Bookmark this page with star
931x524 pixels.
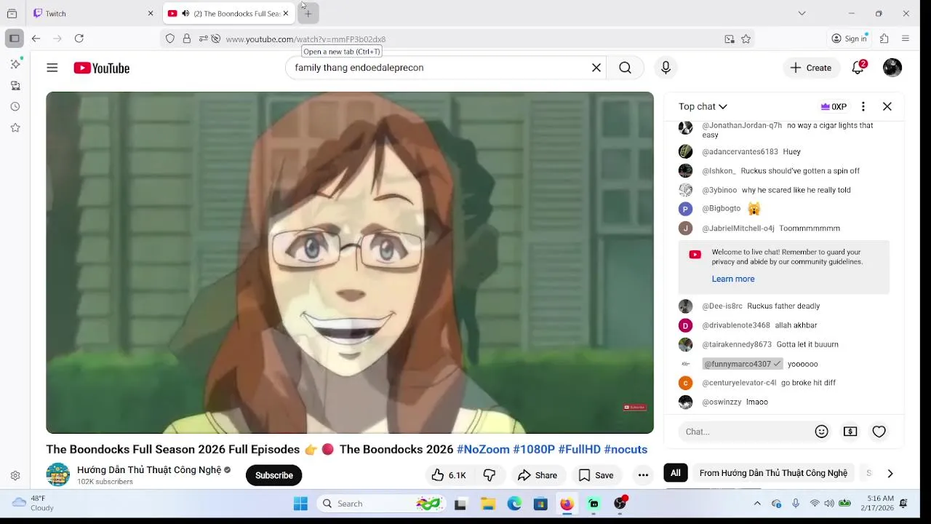[x=746, y=39]
